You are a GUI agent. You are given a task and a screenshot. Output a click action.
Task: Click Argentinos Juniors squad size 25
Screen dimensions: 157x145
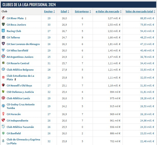49,57
